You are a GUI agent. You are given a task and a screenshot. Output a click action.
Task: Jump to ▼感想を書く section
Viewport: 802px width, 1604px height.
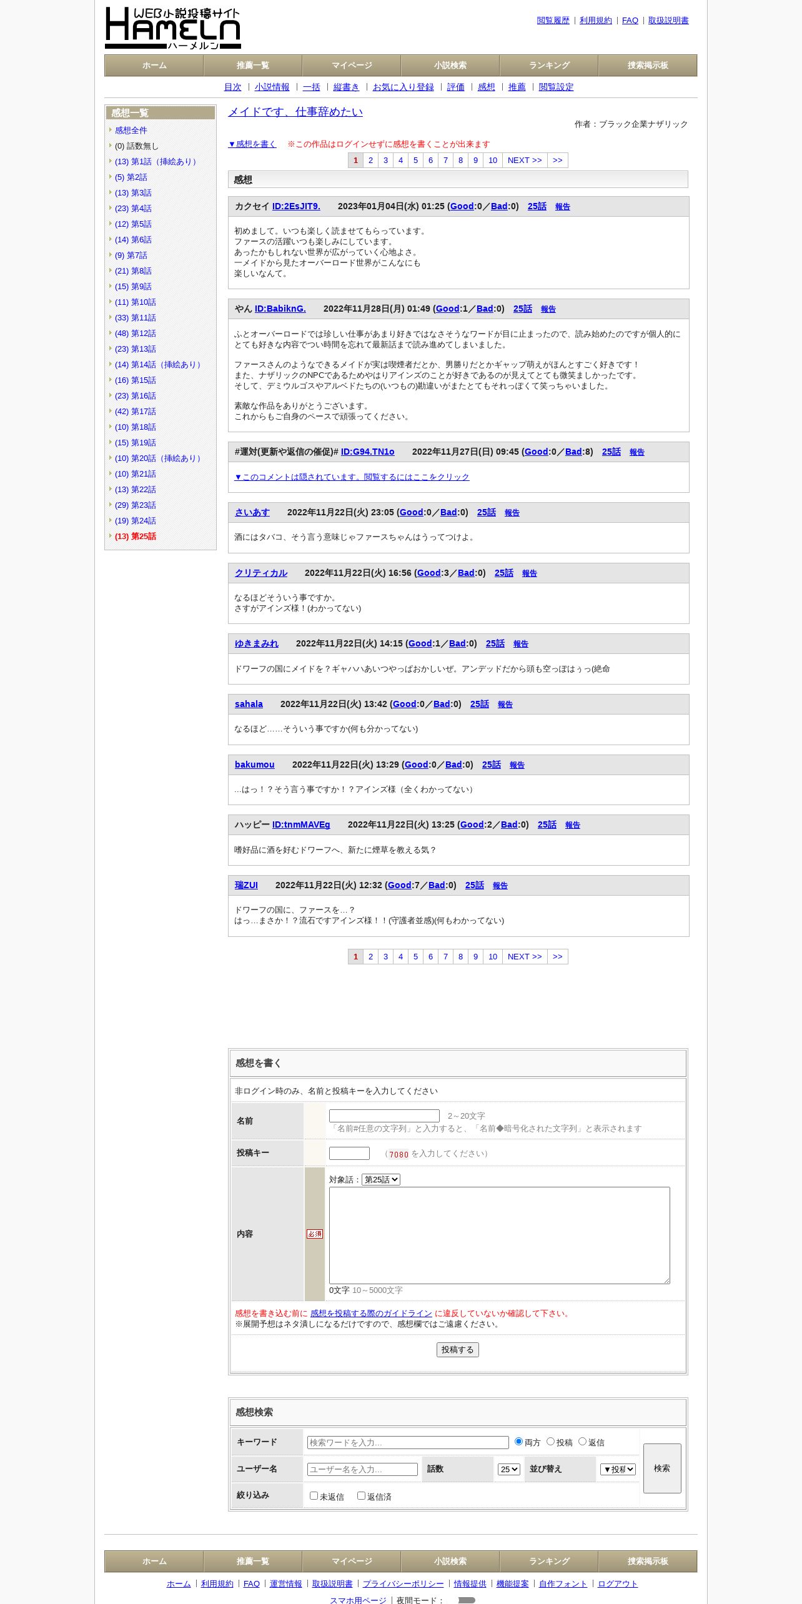(x=252, y=144)
